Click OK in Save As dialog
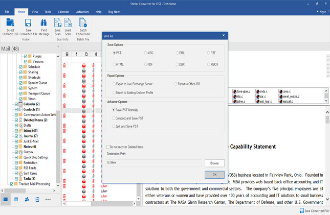 (214, 175)
